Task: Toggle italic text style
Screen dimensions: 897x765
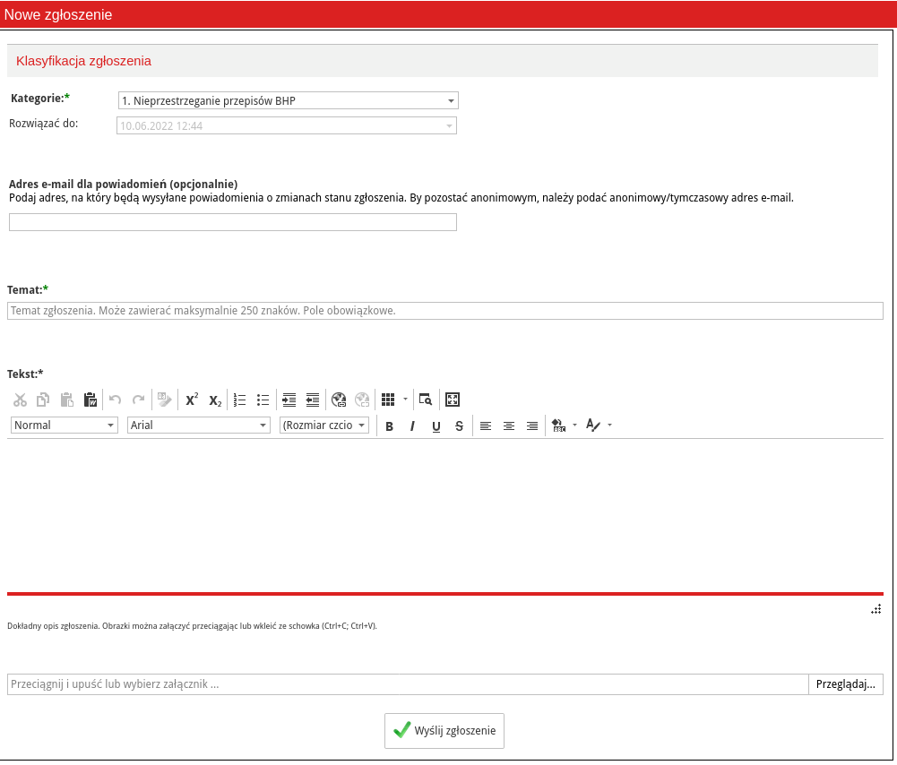Action: coord(412,426)
